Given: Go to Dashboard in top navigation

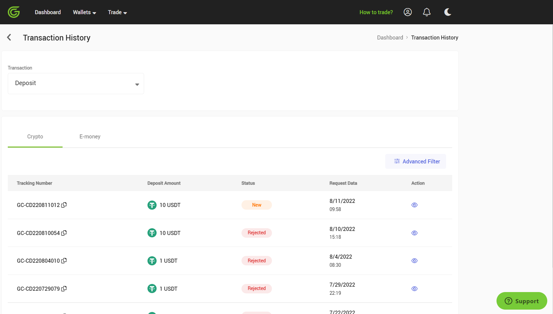Looking at the screenshot, I should (x=48, y=12).
